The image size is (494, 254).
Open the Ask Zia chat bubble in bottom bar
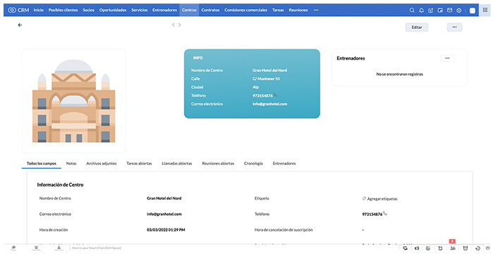405,248
